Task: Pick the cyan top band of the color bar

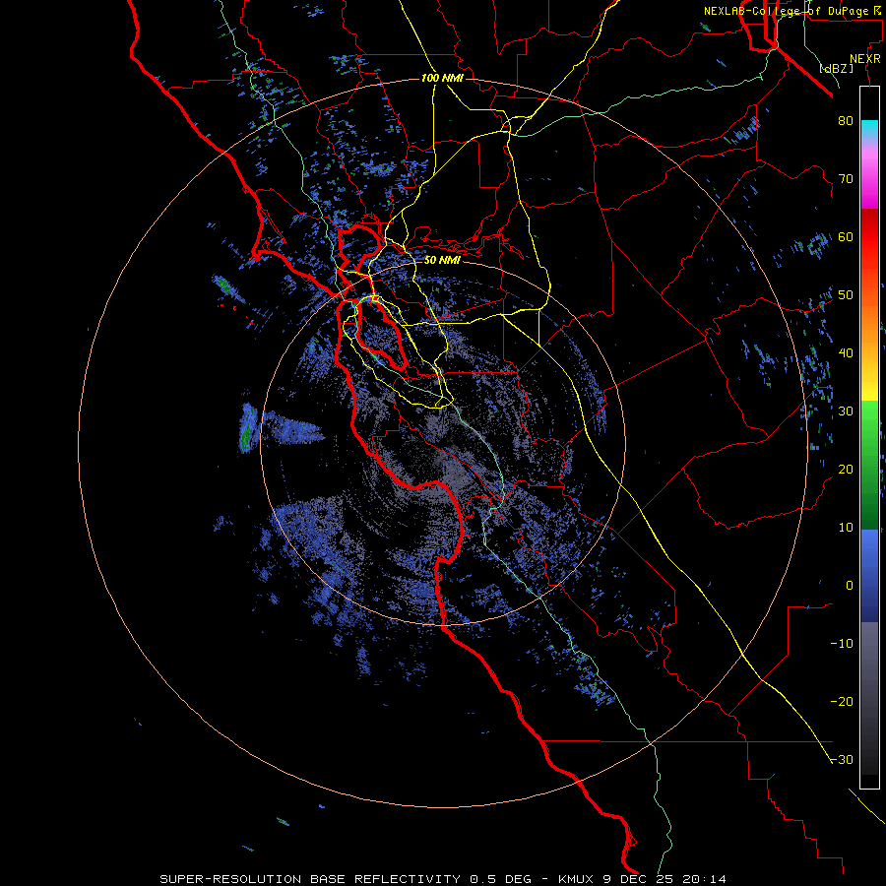Action: coord(869,129)
